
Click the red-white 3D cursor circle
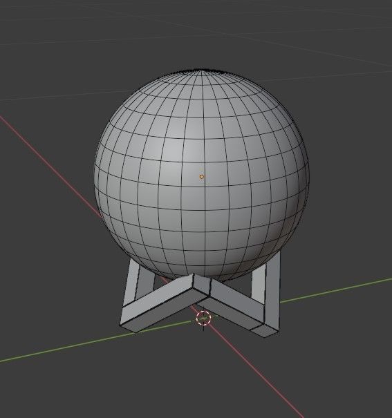(203, 318)
